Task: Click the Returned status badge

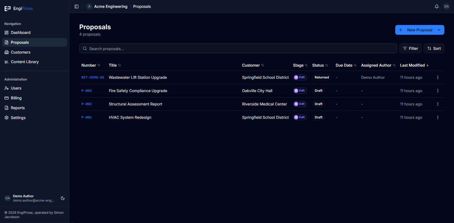Action: (322, 77)
